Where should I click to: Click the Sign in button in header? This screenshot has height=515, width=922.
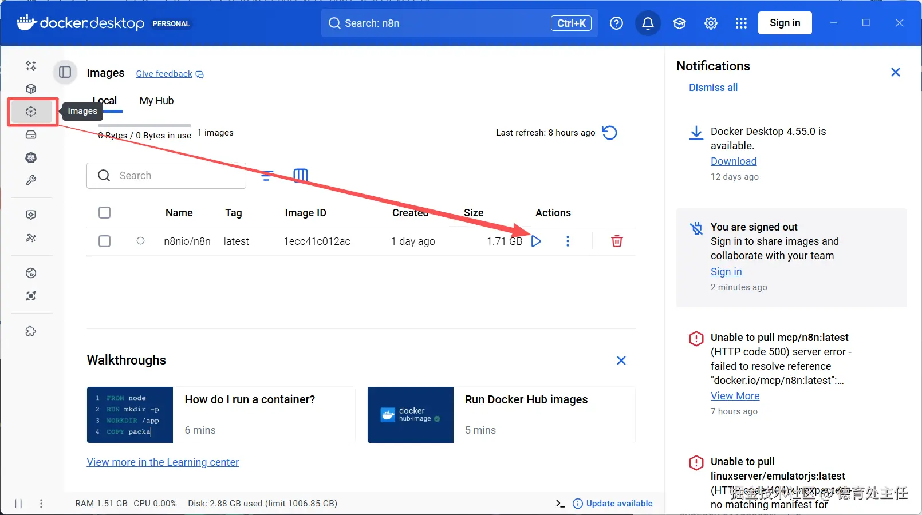(785, 23)
